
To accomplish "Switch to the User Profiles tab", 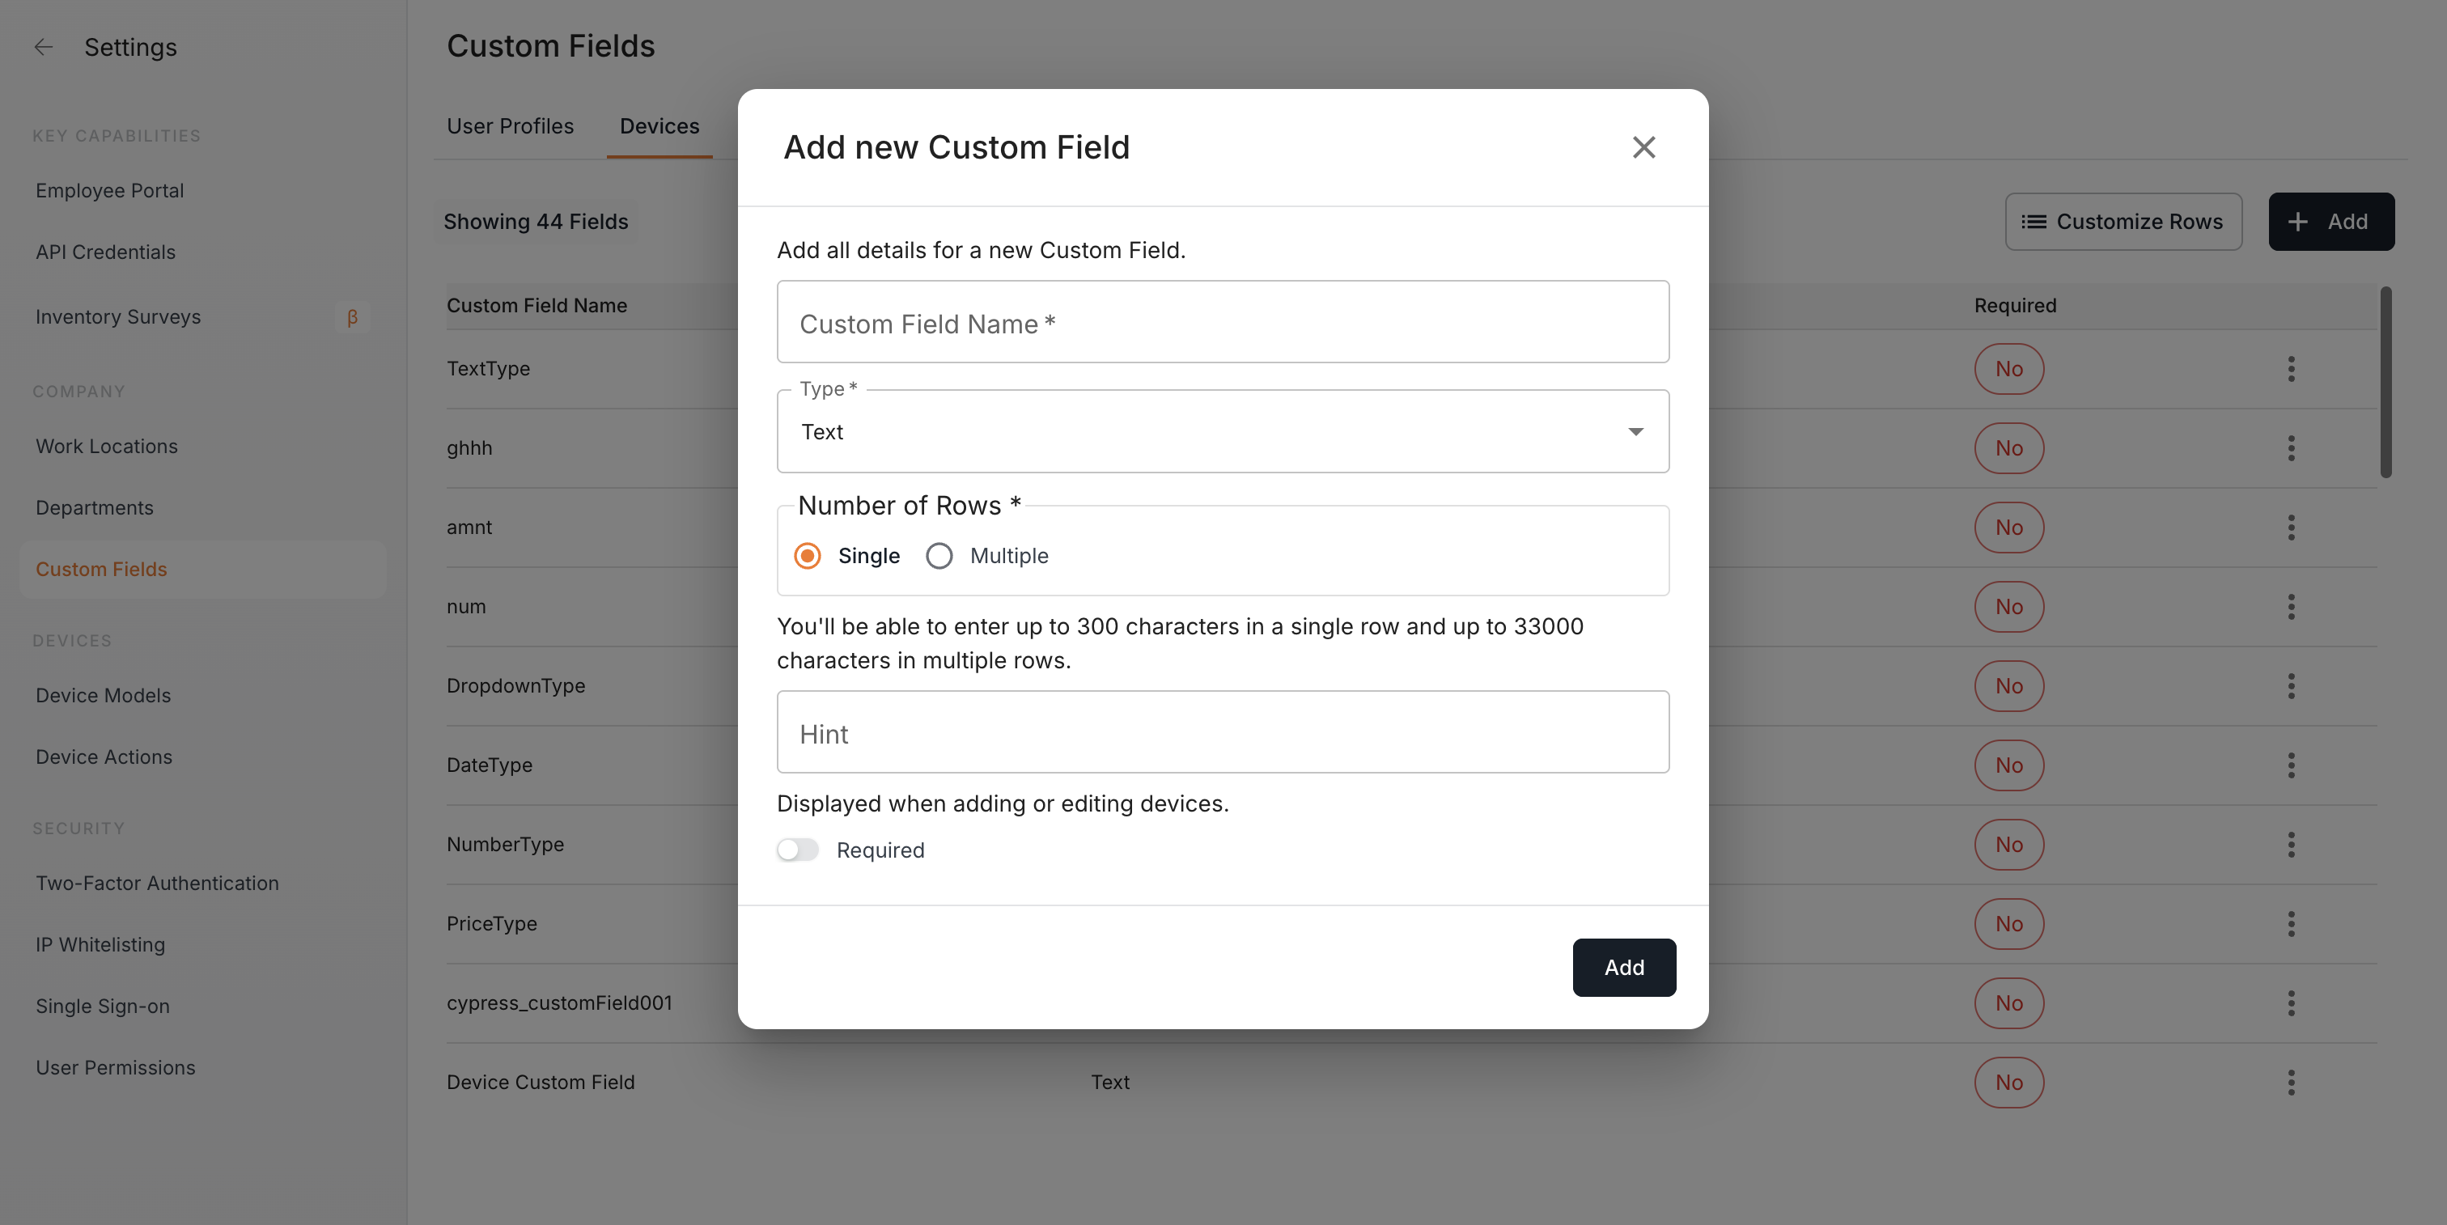I will [510, 126].
